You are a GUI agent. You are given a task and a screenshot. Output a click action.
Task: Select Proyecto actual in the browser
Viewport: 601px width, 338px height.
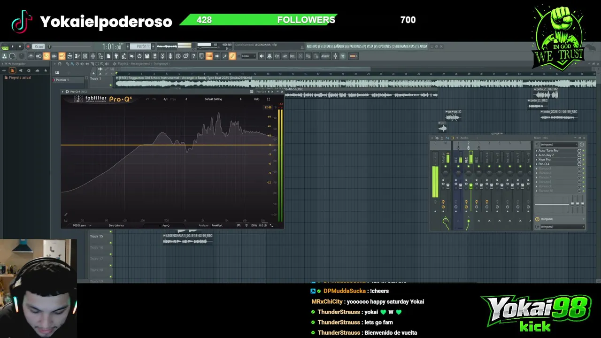19,77
